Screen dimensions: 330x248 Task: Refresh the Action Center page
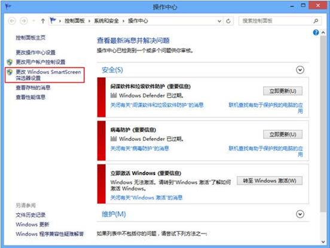click(228, 21)
